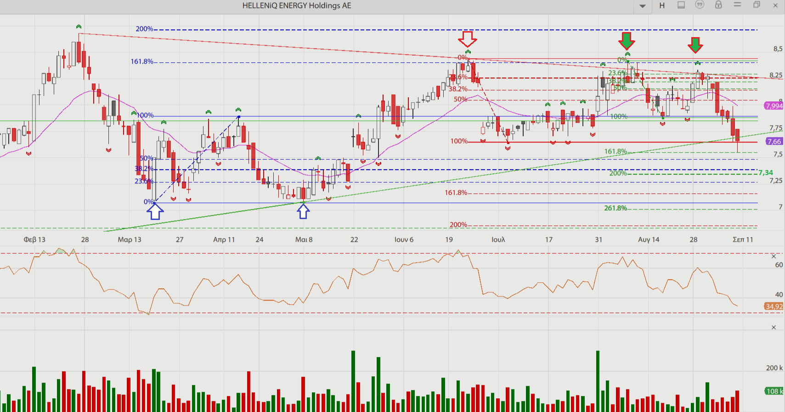Viewport: 785px width, 412px height.
Task: Click the H timeframe button in title bar
Action: 662,5
